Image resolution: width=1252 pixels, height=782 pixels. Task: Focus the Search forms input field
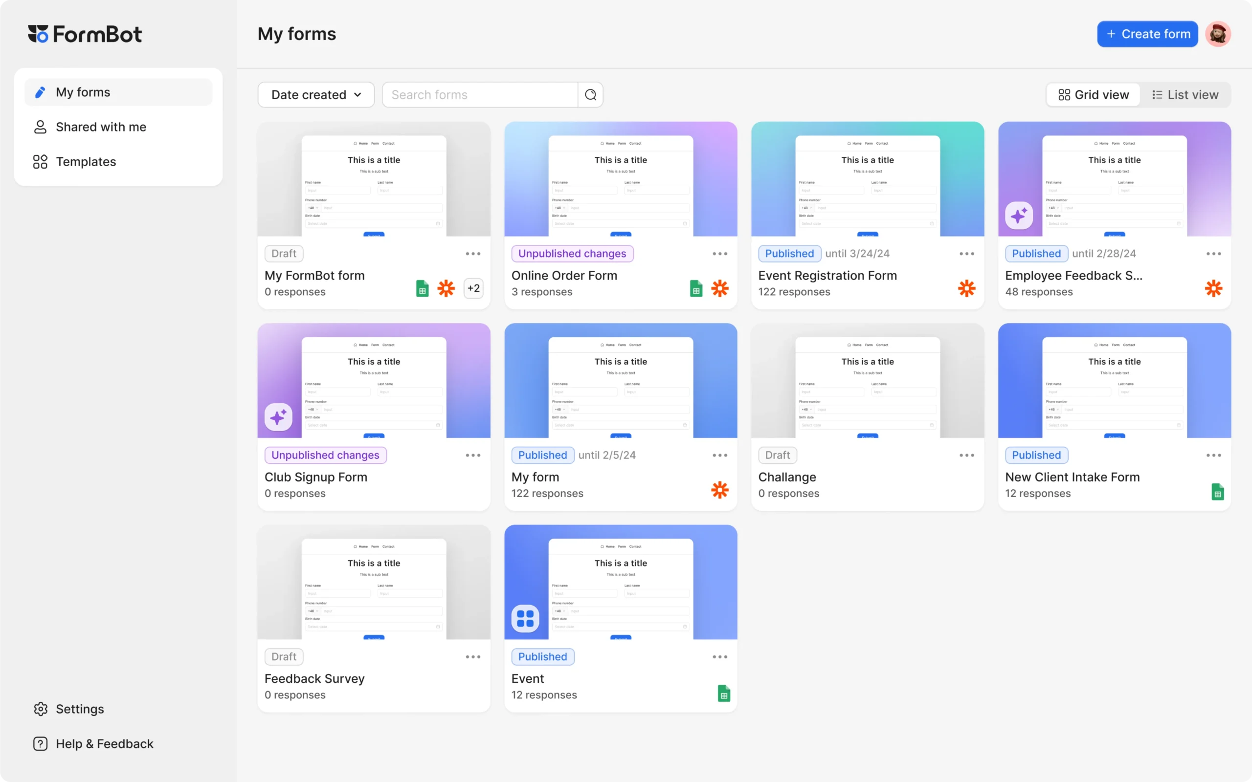480,95
